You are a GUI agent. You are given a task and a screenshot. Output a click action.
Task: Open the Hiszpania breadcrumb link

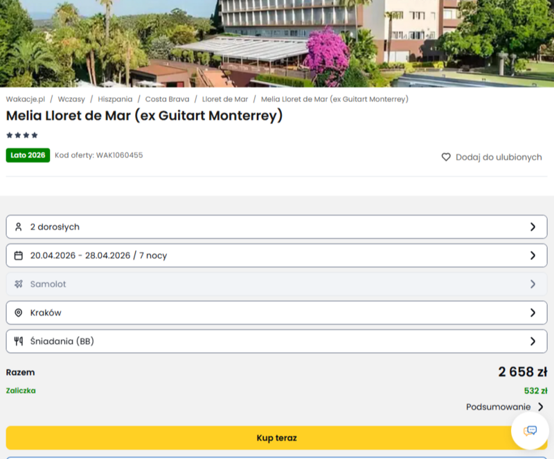[115, 99]
